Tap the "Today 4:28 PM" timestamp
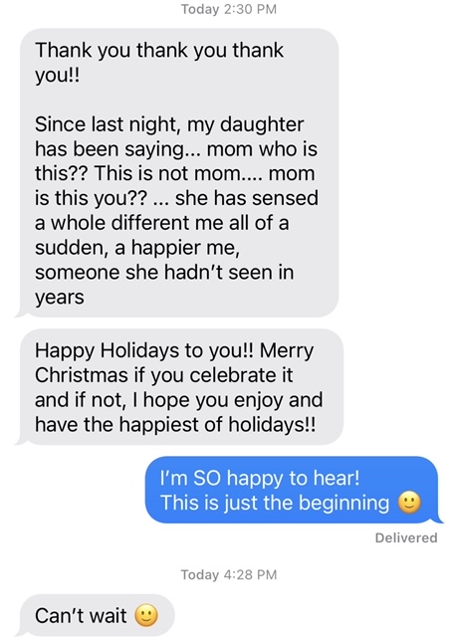This screenshot has height=637, width=452. tap(229, 574)
